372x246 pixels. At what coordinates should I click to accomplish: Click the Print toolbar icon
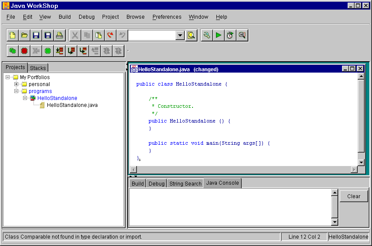point(59,35)
